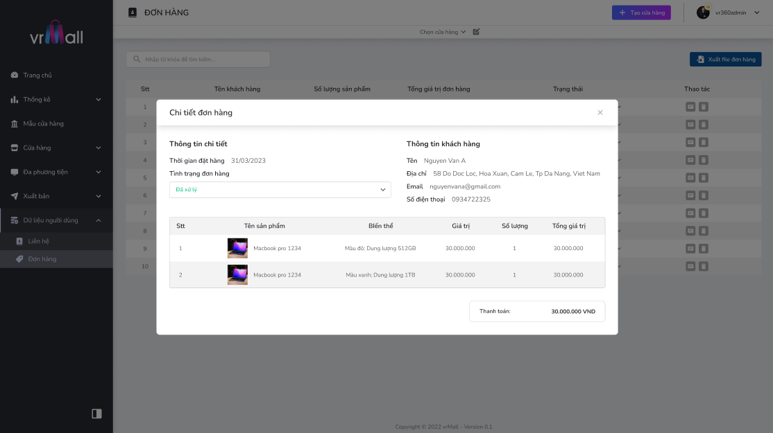Click the edit store icon beside Chọn cửa hàng
Screen dimensions: 773x433
(476, 31)
